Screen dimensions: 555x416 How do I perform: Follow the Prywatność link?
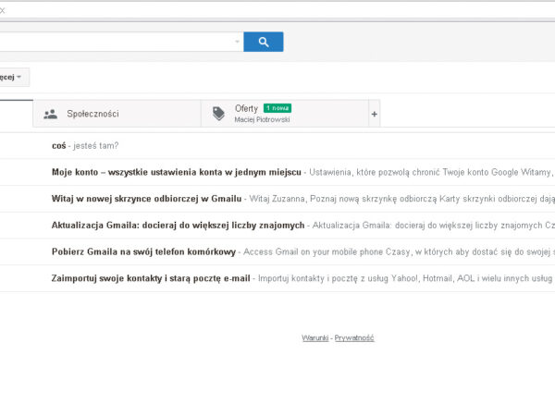coord(354,338)
